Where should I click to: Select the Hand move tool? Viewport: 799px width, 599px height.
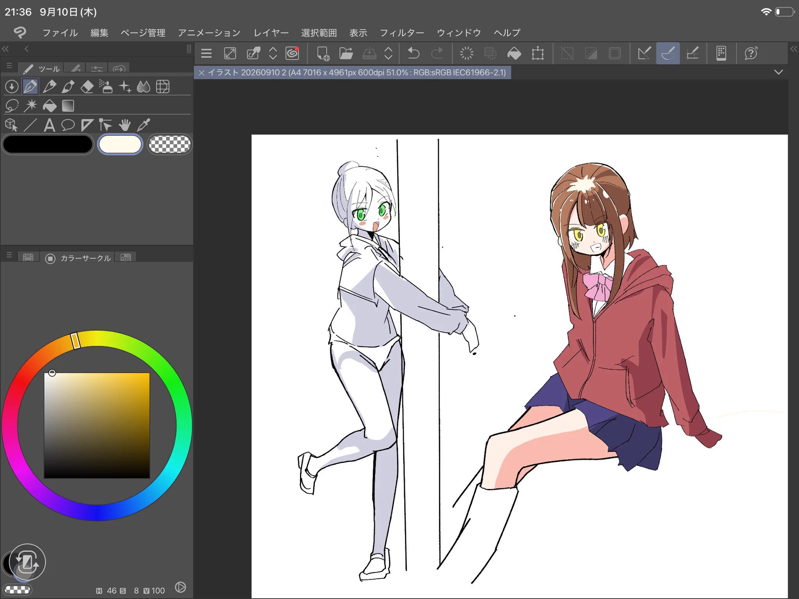point(125,125)
